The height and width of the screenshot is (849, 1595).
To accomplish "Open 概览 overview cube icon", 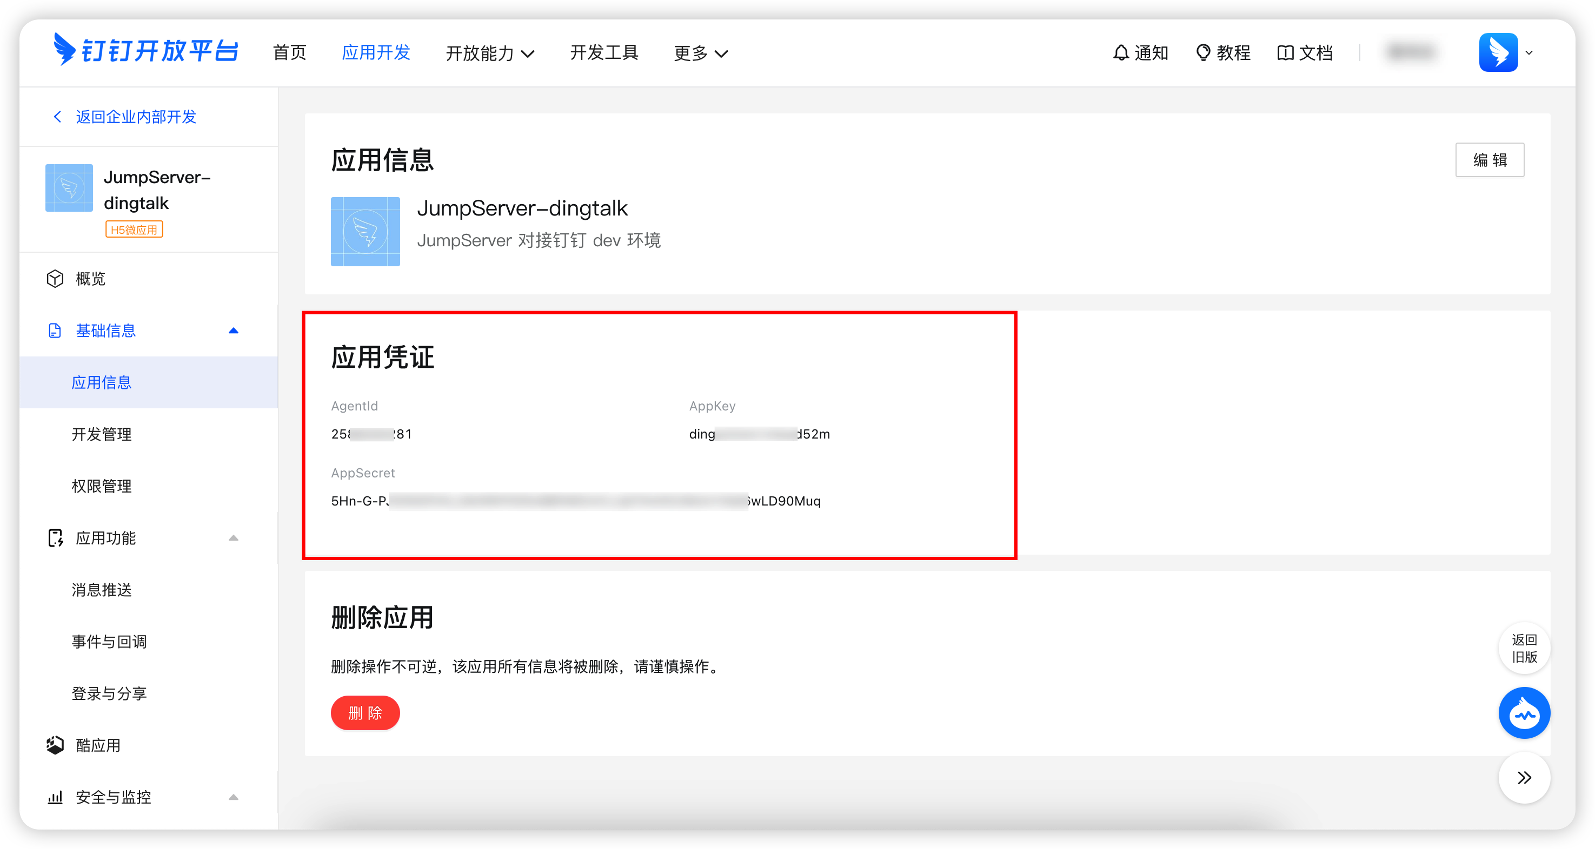I will point(55,279).
